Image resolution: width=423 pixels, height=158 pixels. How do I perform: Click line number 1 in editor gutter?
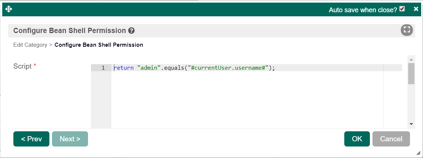103,68
